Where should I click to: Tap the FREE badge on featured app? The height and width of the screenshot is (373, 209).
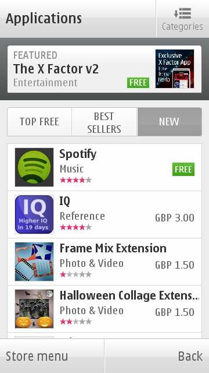[x=138, y=83]
